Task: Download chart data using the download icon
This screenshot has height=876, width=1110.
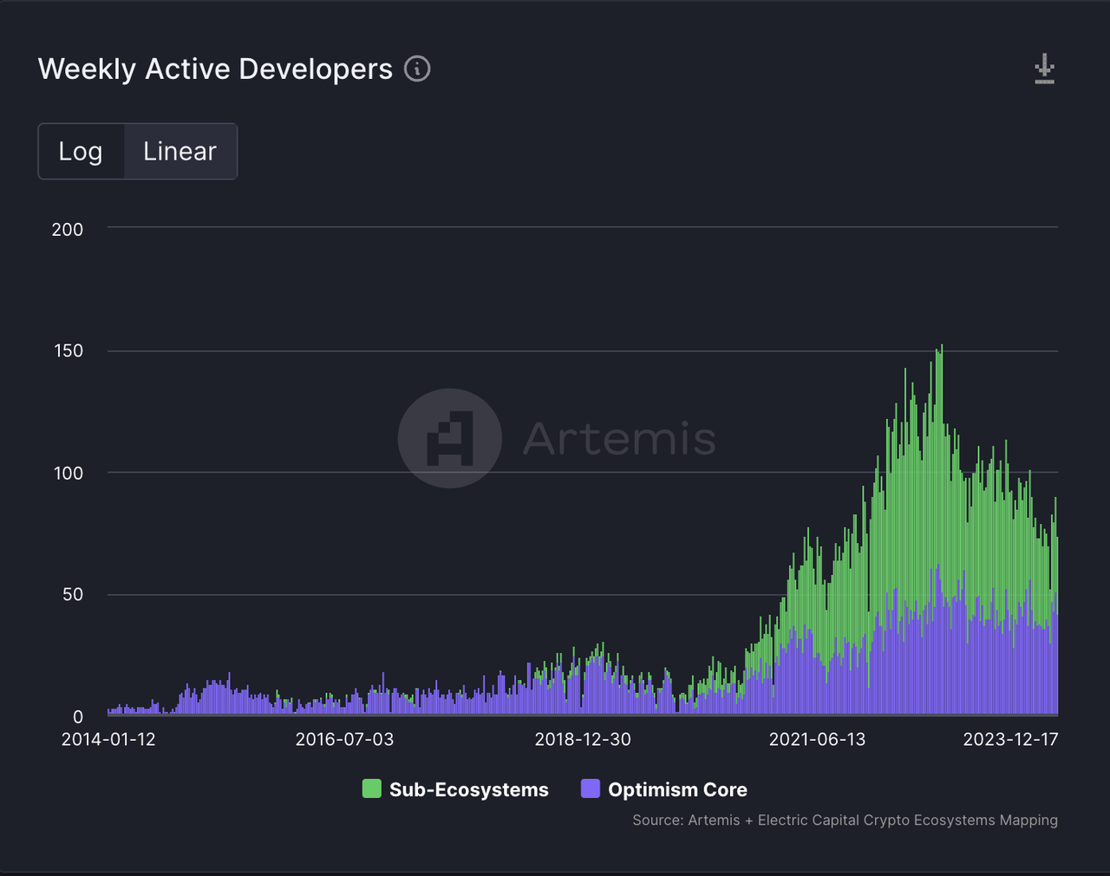Action: pyautogui.click(x=1044, y=69)
